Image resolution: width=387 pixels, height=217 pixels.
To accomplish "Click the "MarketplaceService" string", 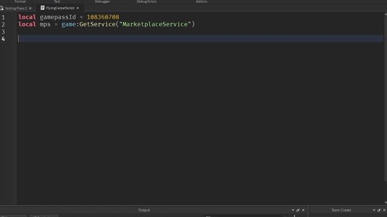I will (155, 24).
